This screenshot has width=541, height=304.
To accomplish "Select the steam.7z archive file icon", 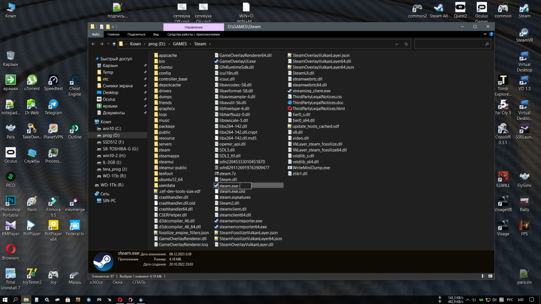I will click(216, 174).
